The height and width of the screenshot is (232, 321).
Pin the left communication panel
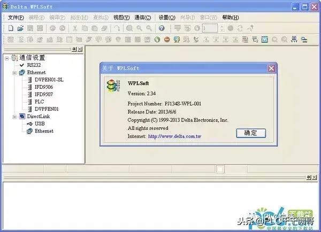(74, 49)
